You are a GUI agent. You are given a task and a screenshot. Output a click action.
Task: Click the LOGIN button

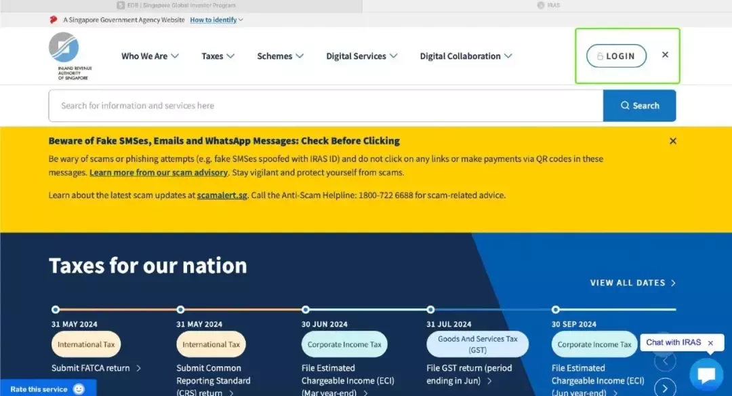coord(616,56)
